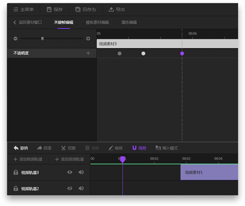Select the purple keyframe on opacity row
This screenshot has height=206, width=245.
click(182, 53)
